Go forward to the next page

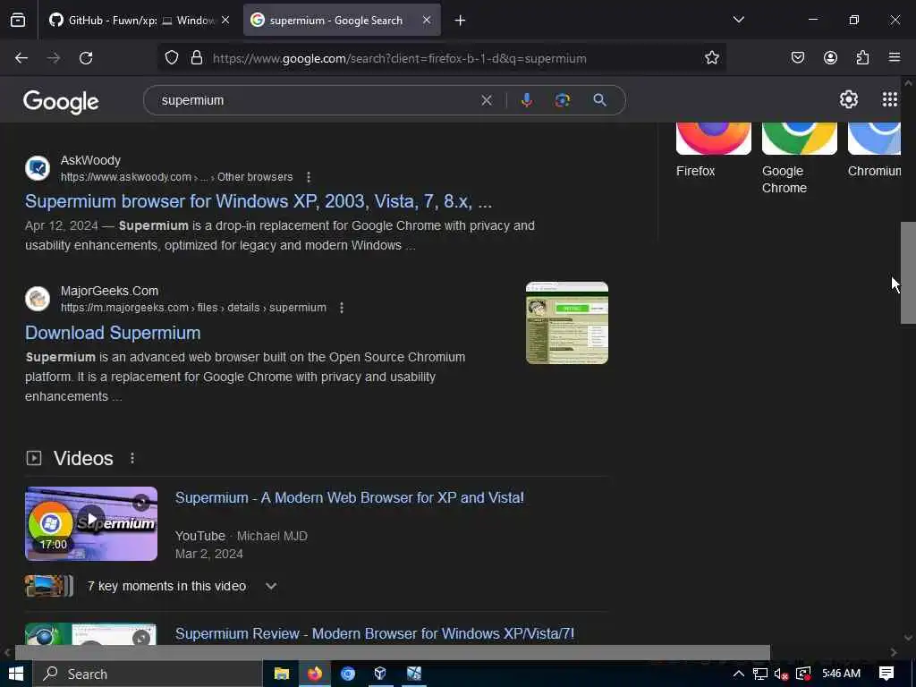coord(54,58)
